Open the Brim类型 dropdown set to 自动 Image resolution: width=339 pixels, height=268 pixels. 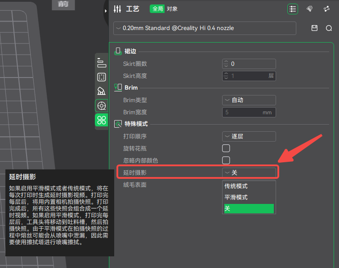[x=249, y=100]
